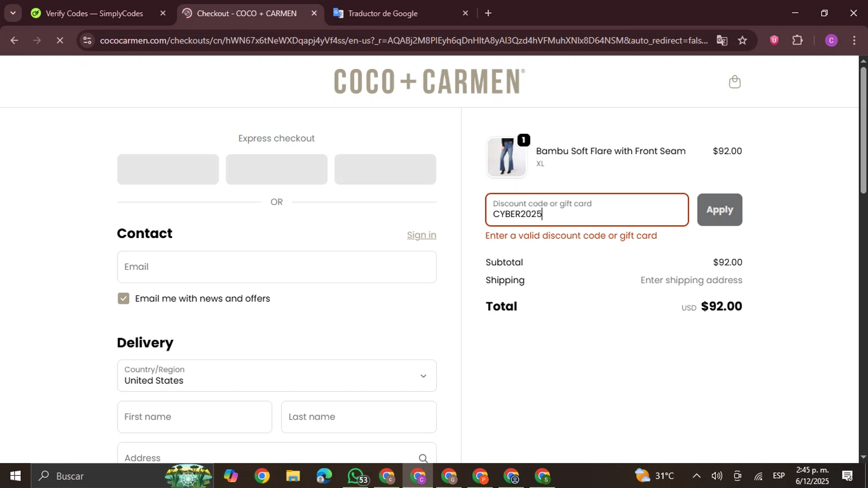The image size is (868, 488).
Task: Open the Windows Start menu
Action: (x=15, y=476)
